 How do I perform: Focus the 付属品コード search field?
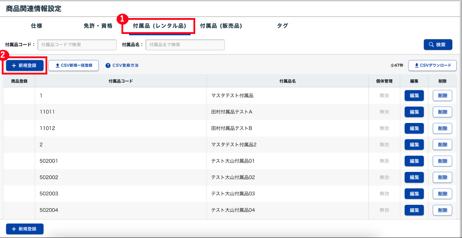click(77, 45)
